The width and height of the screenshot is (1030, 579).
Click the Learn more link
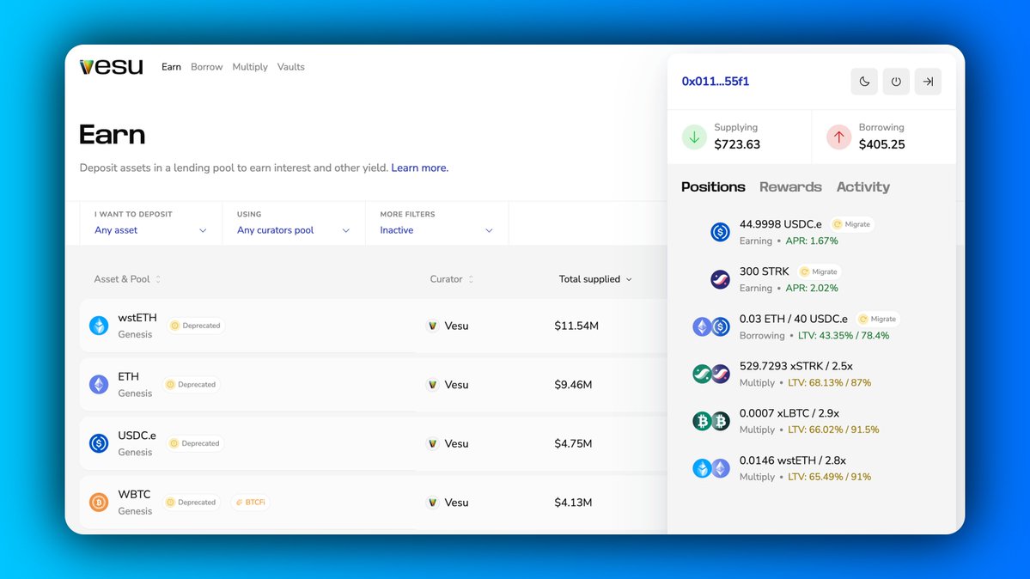[x=420, y=168]
